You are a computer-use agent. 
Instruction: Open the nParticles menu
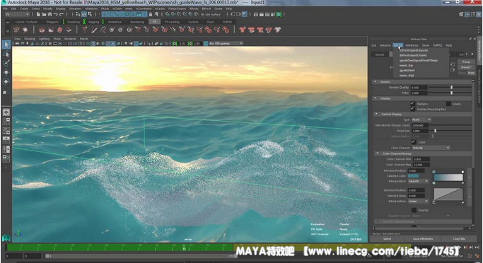click(91, 8)
